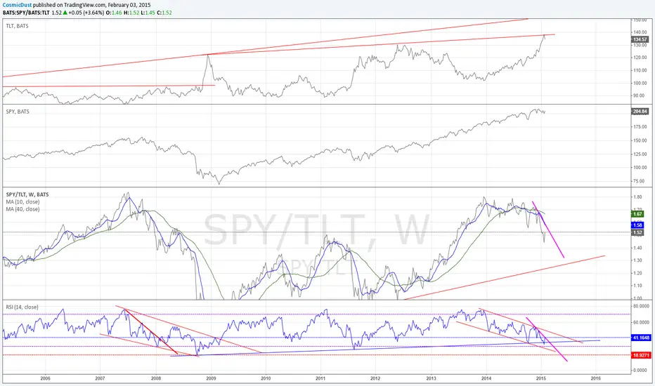Click the 1.20 level on ratio axis

[x=637, y=273]
